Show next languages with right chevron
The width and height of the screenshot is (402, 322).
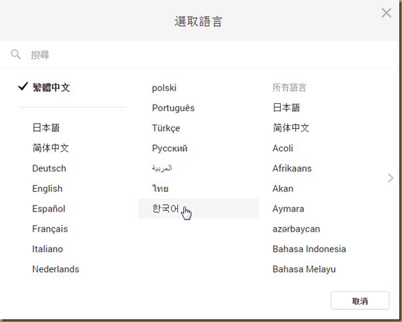(x=391, y=178)
